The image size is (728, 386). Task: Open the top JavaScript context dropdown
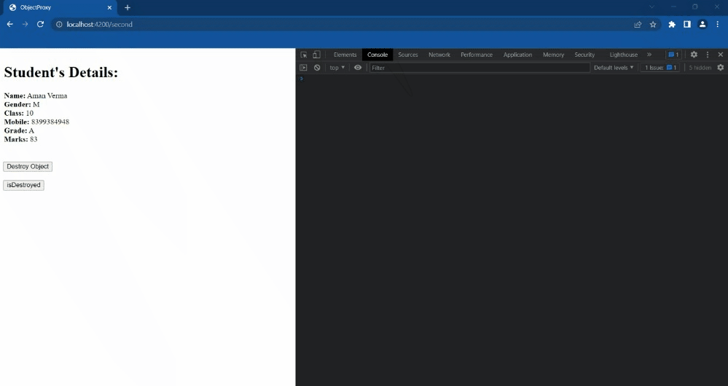(337, 68)
